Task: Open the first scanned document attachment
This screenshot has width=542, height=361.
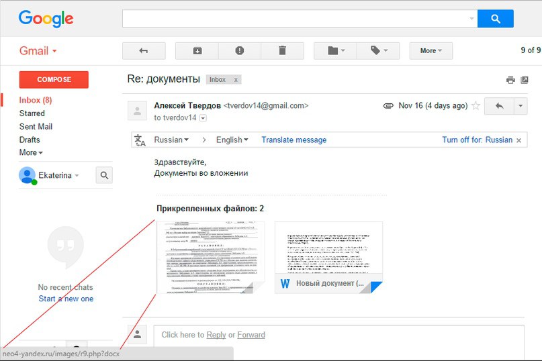Action: tap(210, 258)
